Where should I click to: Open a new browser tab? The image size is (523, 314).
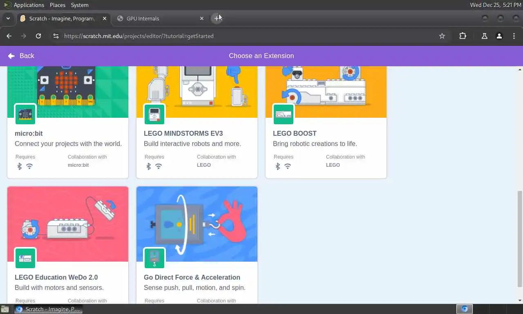[217, 18]
